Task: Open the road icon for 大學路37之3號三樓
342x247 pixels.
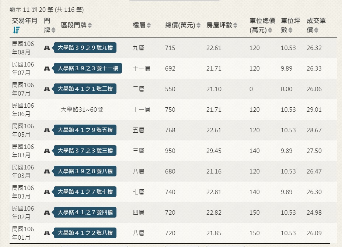Action: [47, 151]
